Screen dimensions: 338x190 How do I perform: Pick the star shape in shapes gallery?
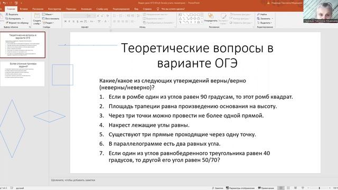[x=199, y=22]
